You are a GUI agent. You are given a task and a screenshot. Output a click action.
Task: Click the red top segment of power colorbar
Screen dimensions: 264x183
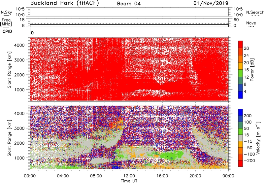(241, 44)
